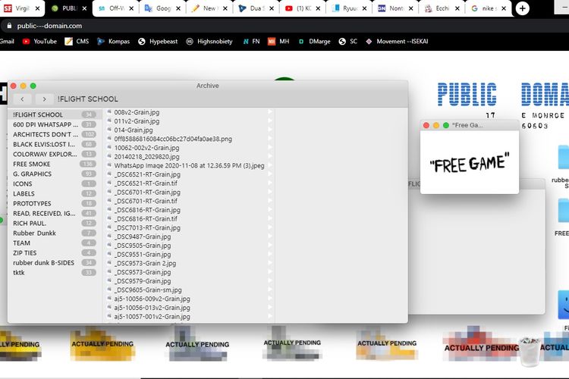The image size is (569, 379).
Task: Select the PROTOTYPES folder in sidebar
Action: (x=32, y=203)
